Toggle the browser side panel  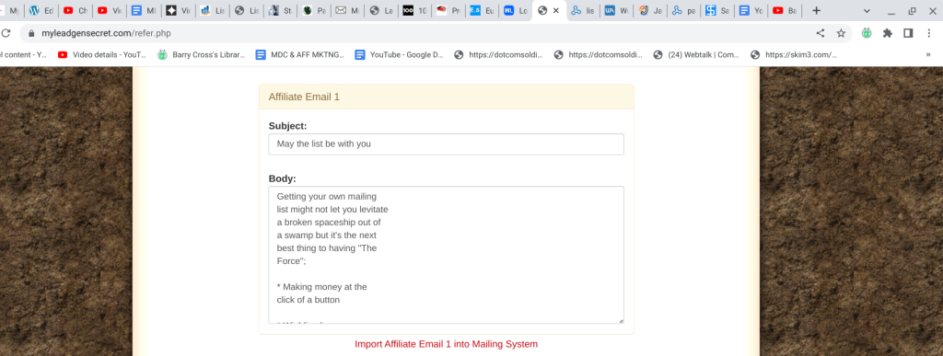click(x=908, y=33)
